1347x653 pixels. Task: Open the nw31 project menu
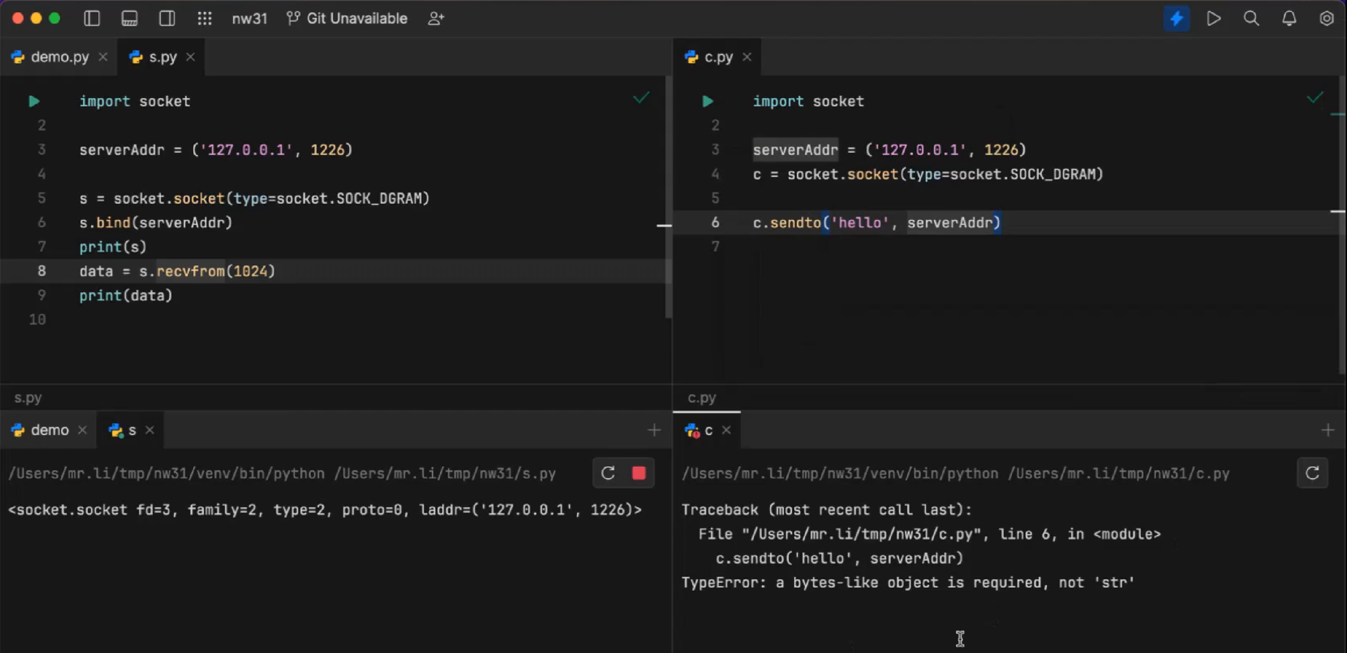point(250,18)
